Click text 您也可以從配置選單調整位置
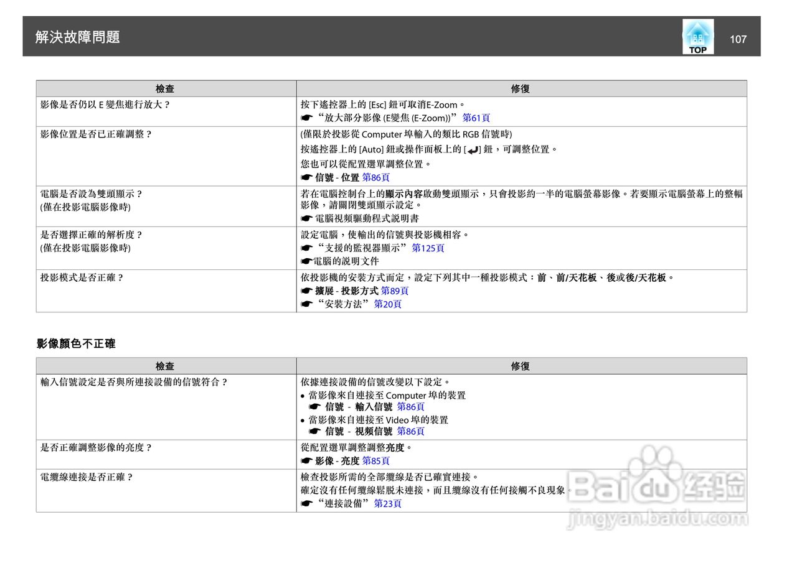This screenshot has height=563, width=797. tap(365, 164)
